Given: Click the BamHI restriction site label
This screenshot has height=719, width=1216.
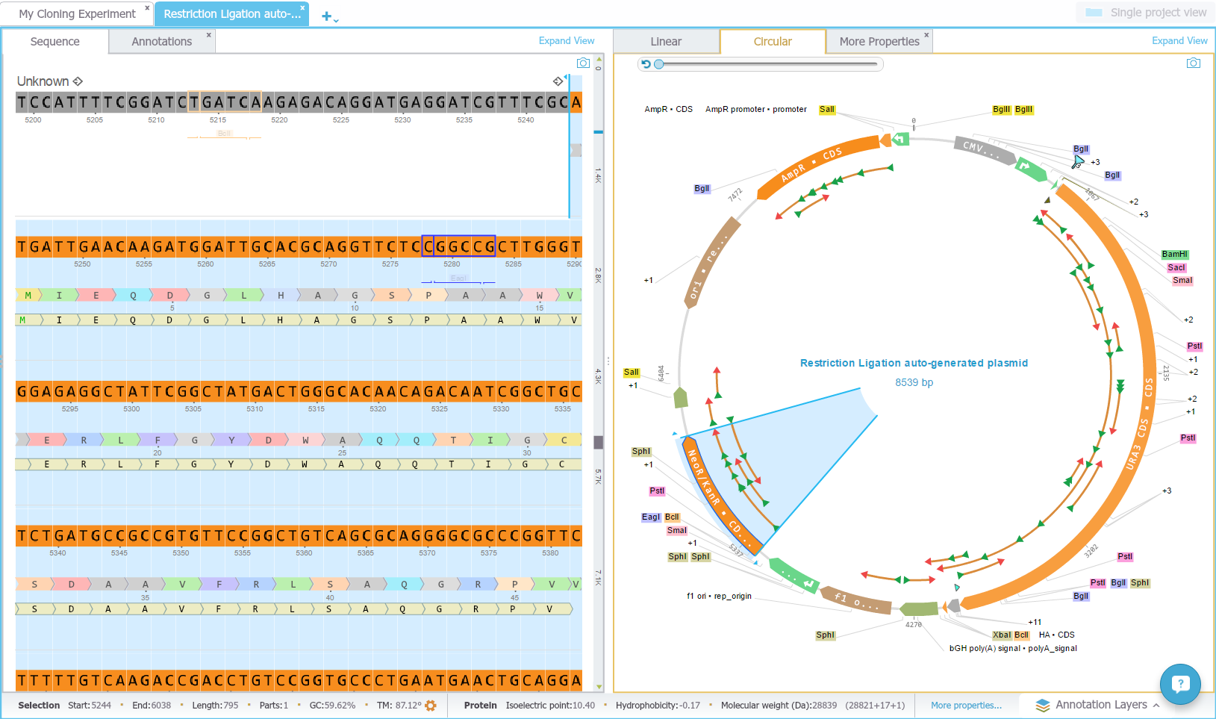Looking at the screenshot, I should tap(1173, 255).
